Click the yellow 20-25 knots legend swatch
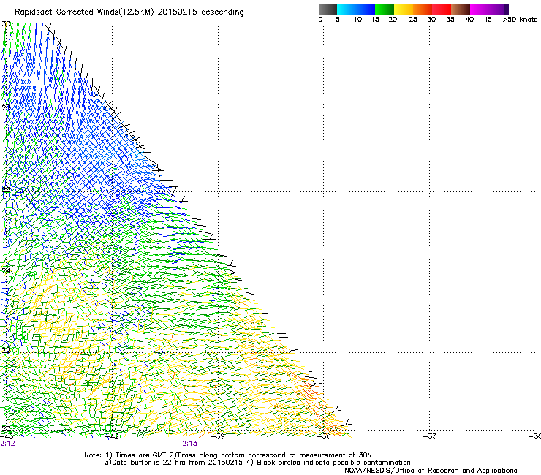Screen dimensions: 541x475 [x=404, y=9]
